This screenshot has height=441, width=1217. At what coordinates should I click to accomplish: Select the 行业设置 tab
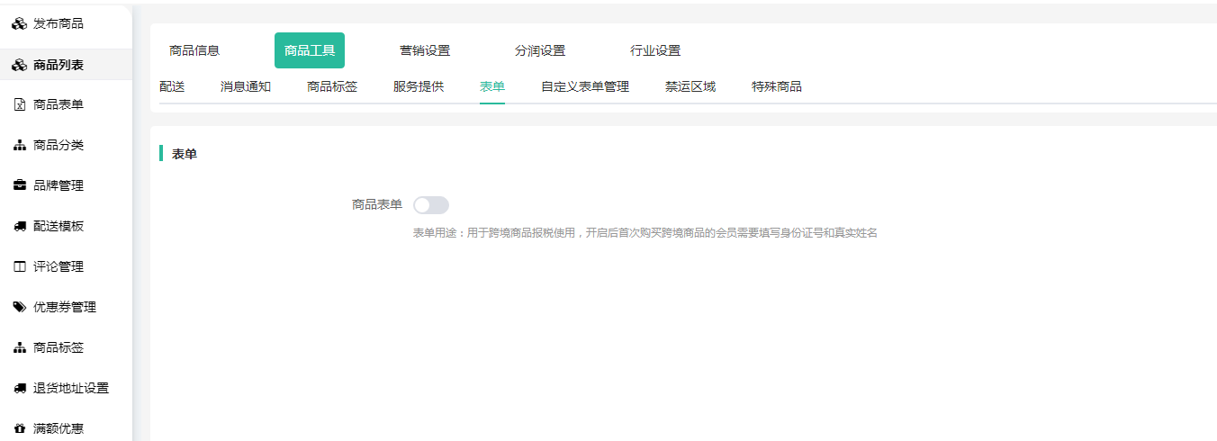tap(655, 50)
